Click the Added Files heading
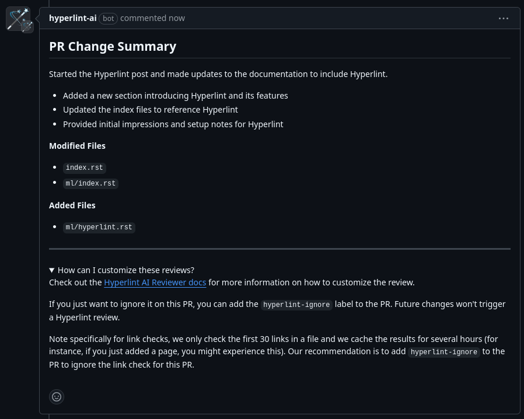This screenshot has height=419, width=524. (x=72, y=205)
